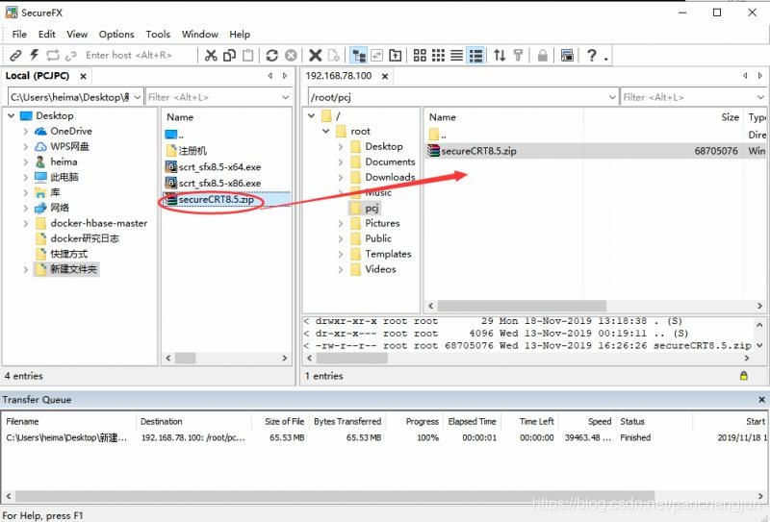Click the yellow padlock status icon
The width and height of the screenshot is (770, 522).
click(743, 376)
